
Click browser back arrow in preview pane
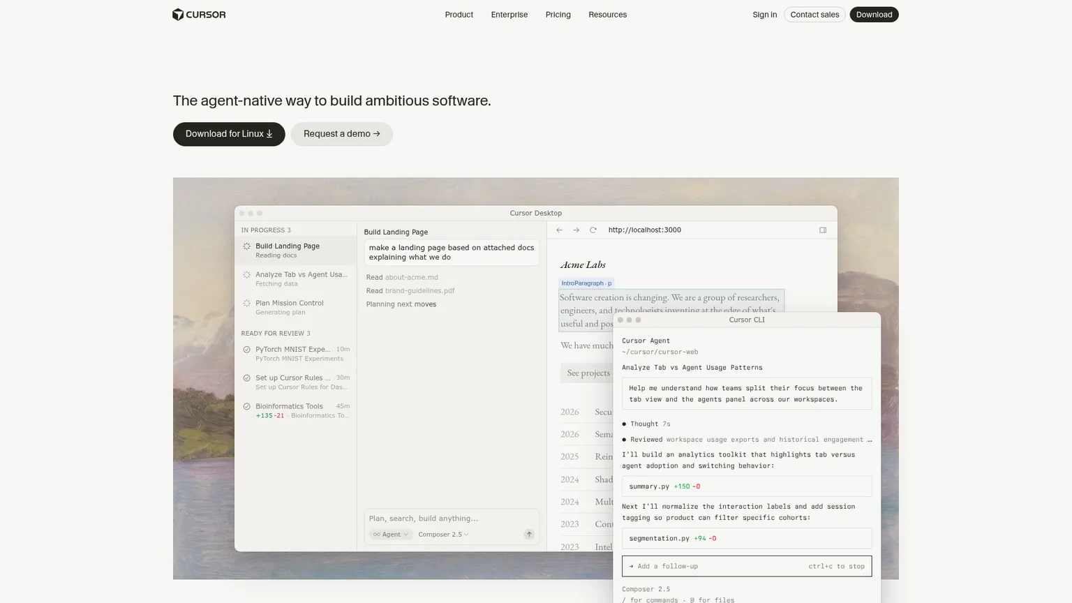tap(559, 230)
